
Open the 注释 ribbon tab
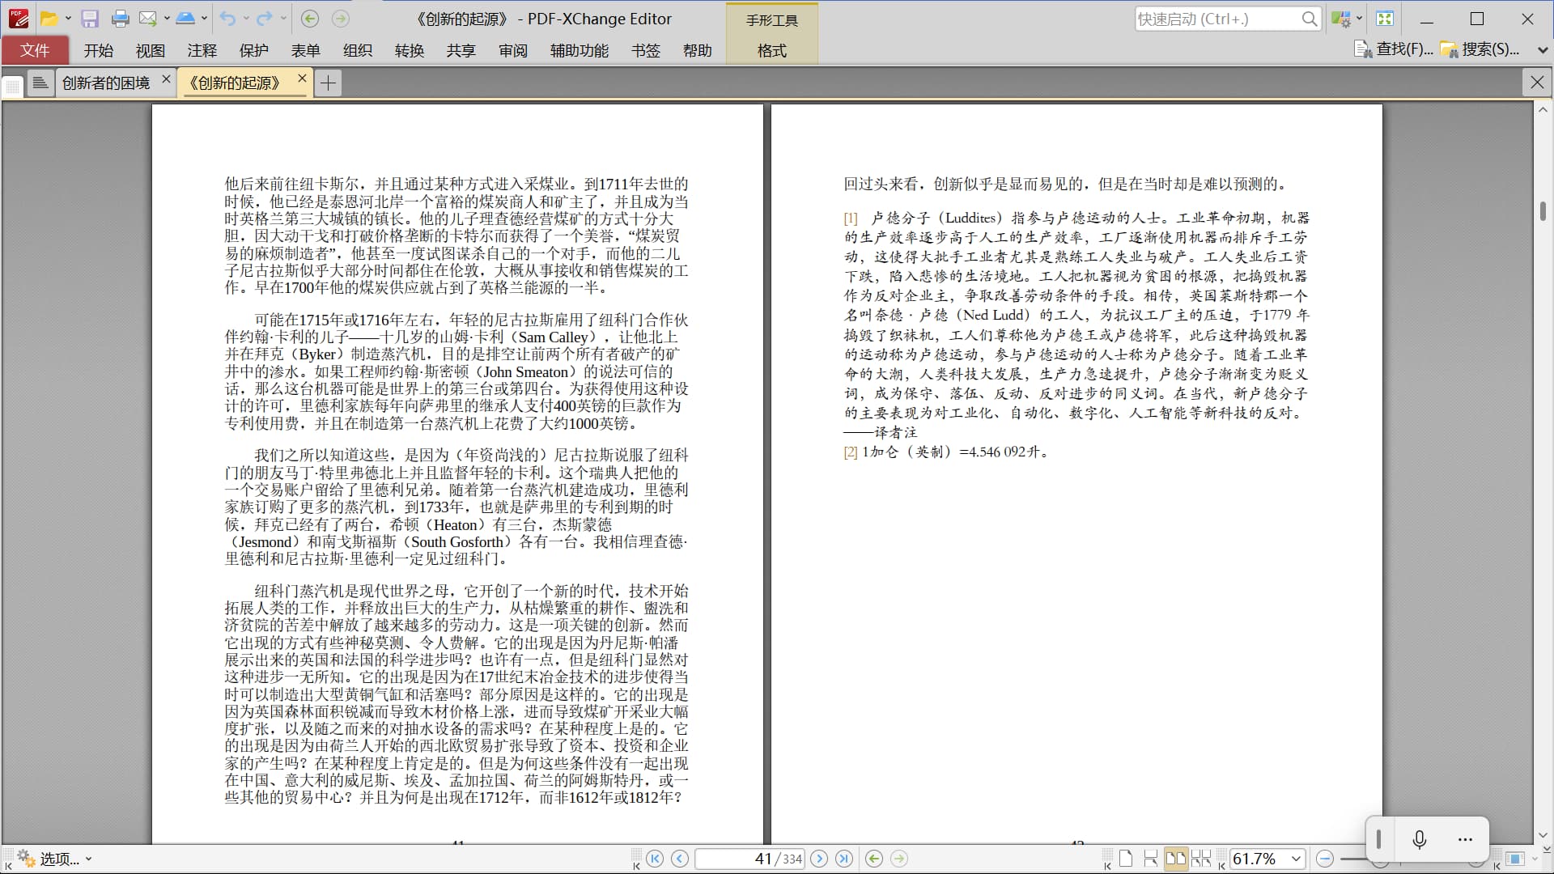(x=202, y=50)
